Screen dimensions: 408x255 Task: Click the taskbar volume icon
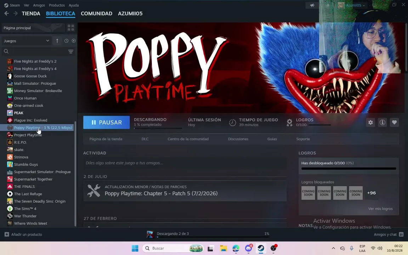(x=380, y=248)
